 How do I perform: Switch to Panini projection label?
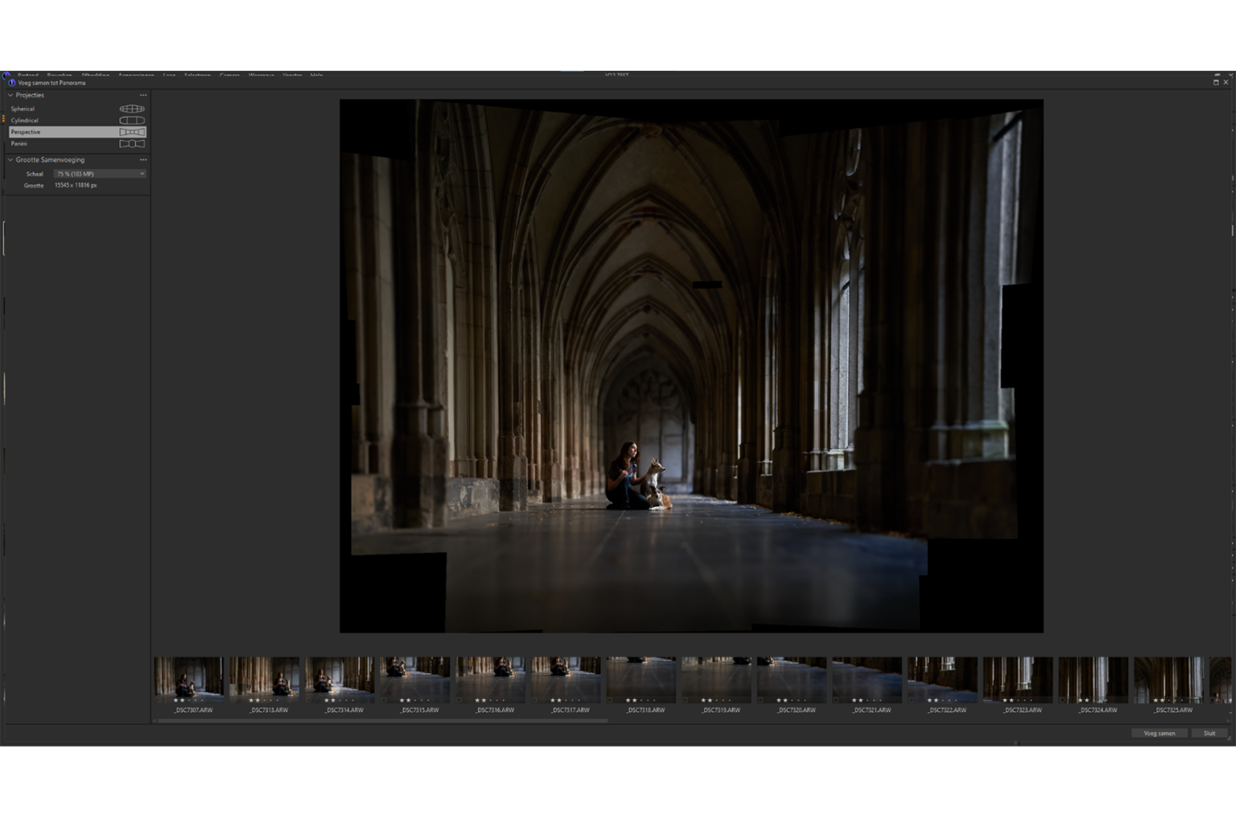[19, 144]
